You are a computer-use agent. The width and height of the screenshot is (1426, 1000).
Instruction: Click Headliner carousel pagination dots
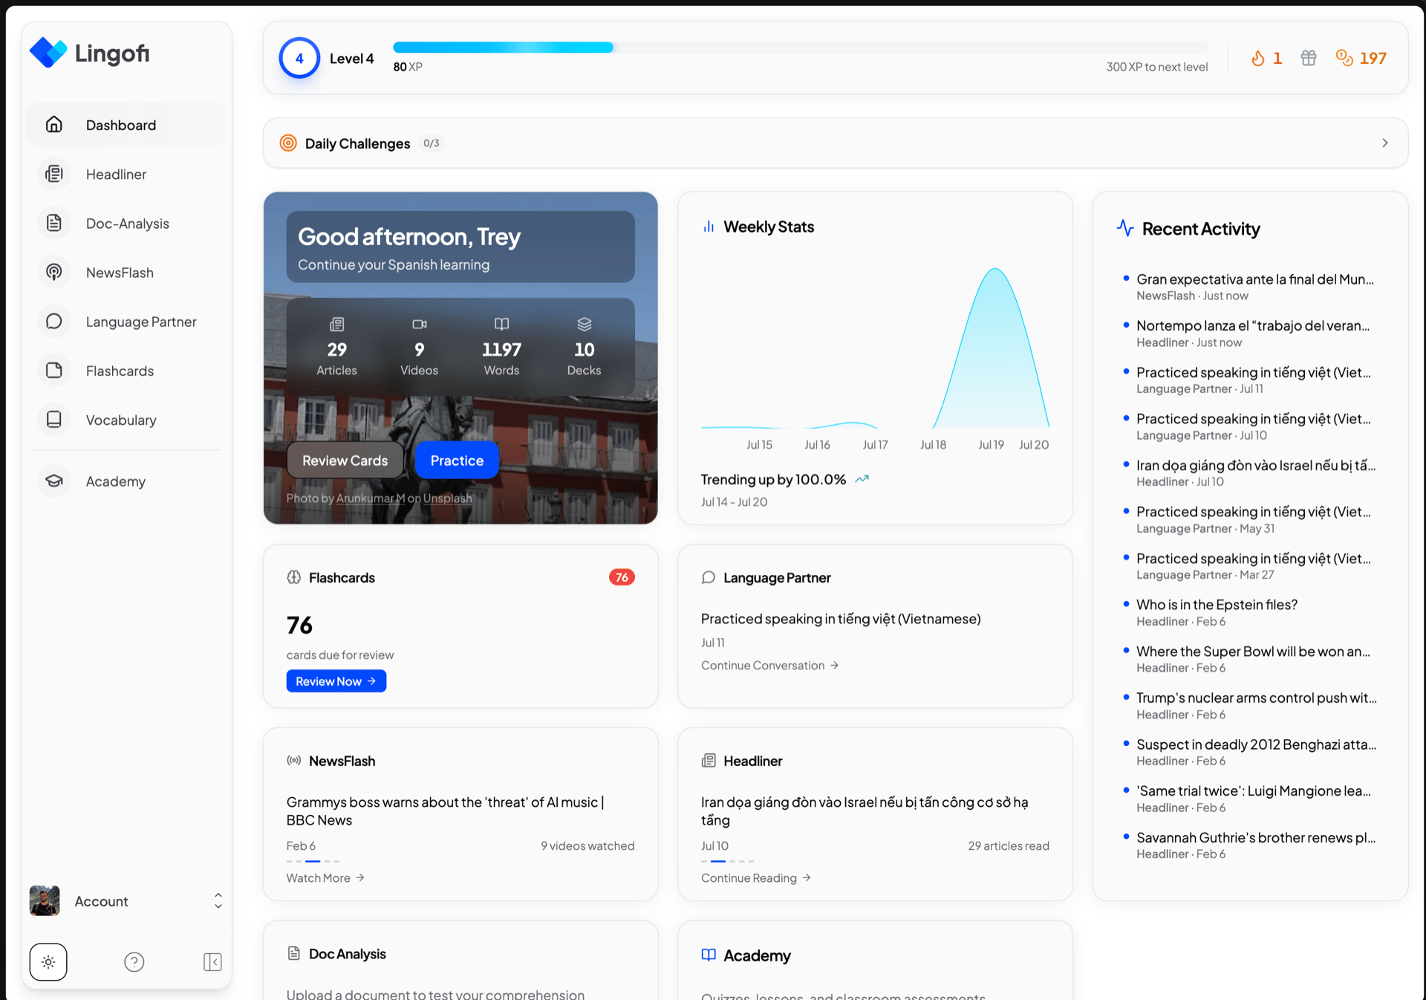pos(727,861)
